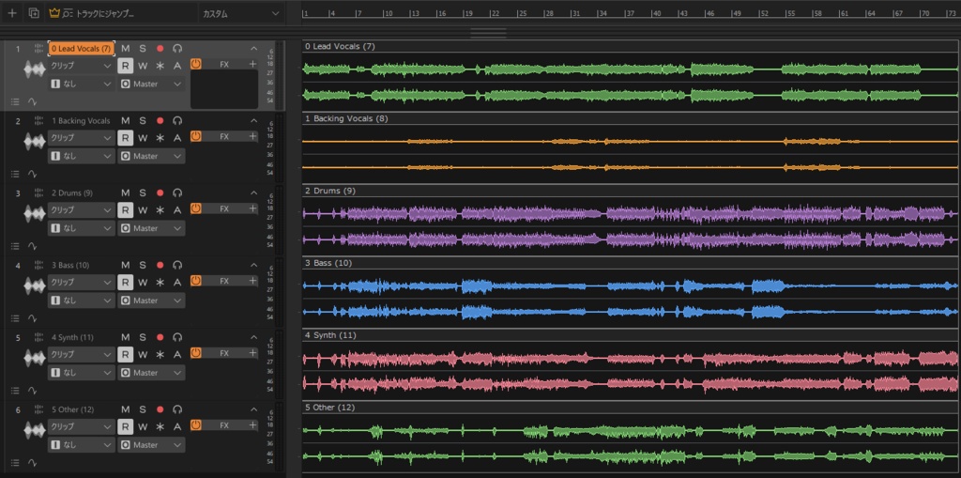Click the track name '0 Lead Vocals (7)'
This screenshot has width=961, height=478.
(x=81, y=49)
